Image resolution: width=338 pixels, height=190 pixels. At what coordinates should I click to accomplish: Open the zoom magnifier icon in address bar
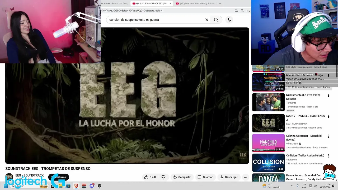pos(242,11)
